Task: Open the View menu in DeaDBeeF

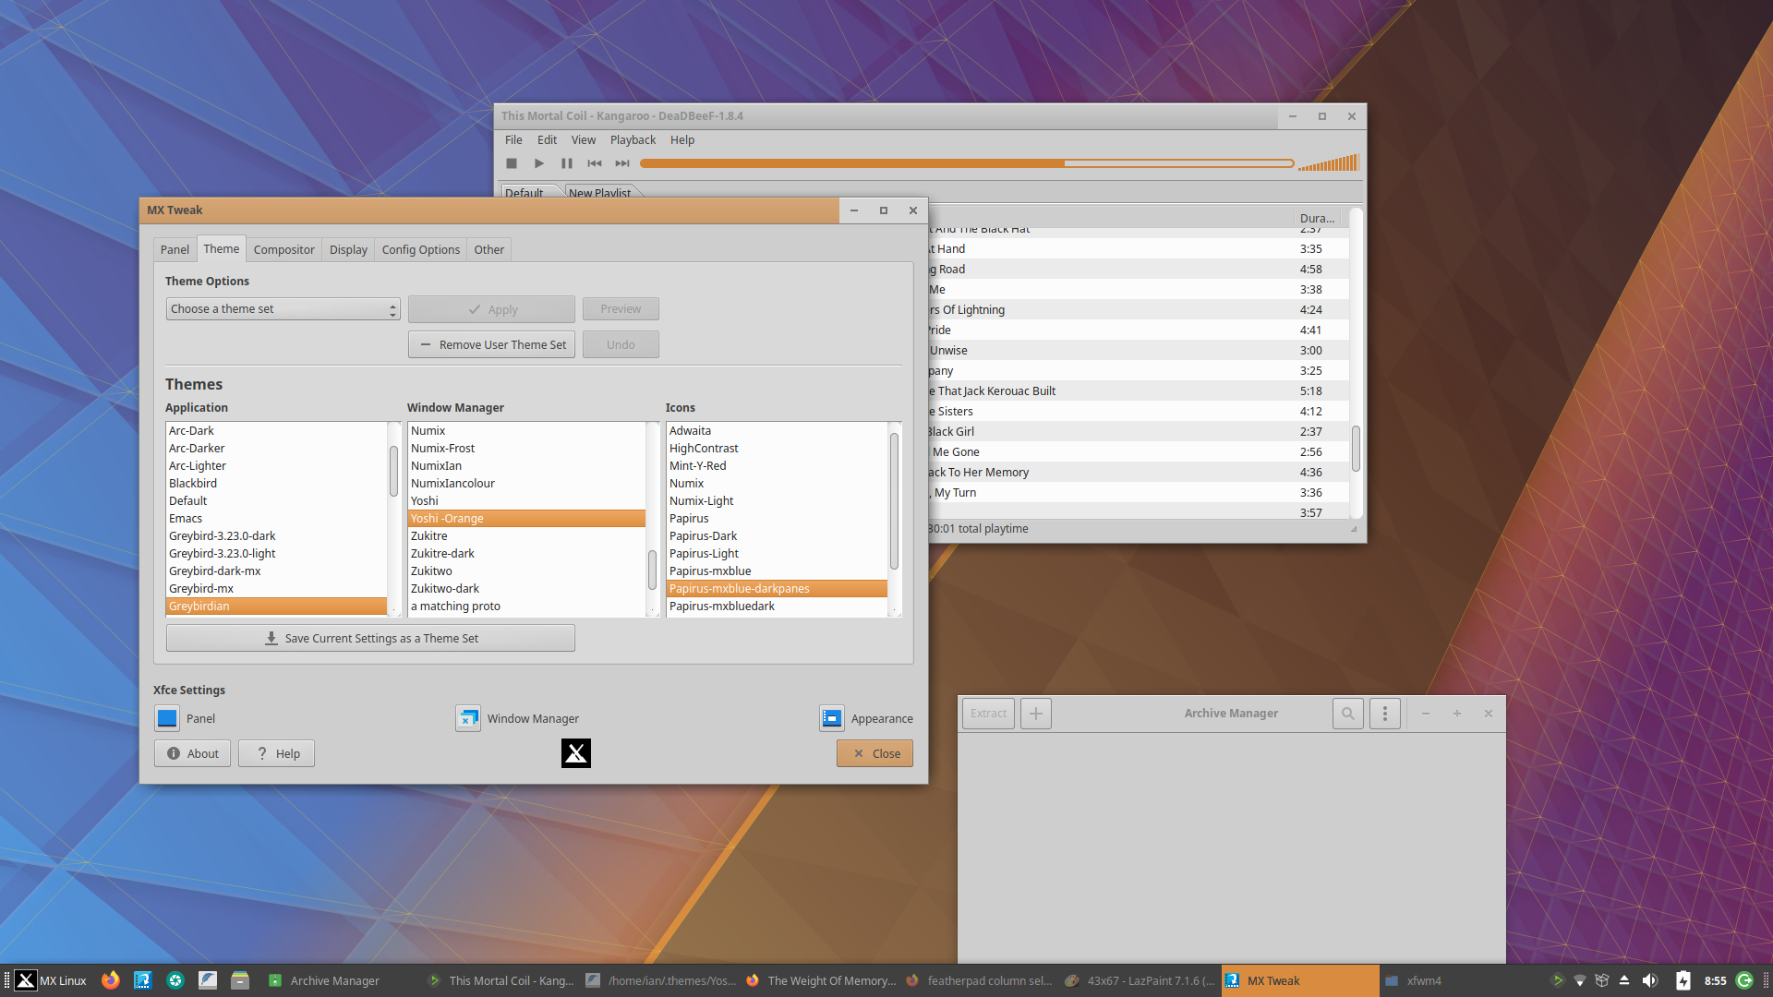Action: tap(584, 140)
